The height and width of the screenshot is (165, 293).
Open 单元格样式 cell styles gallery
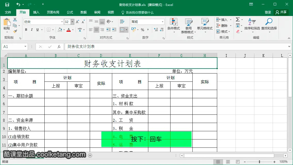click(x=205, y=26)
